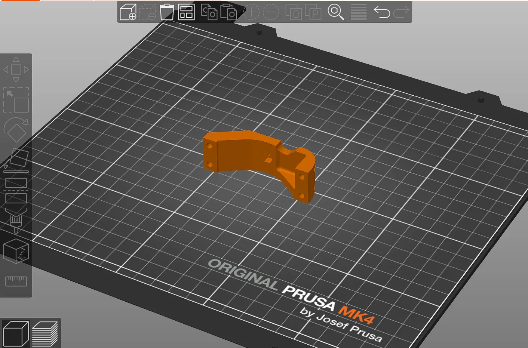Undo the last action
The height and width of the screenshot is (348, 528).
381,12
